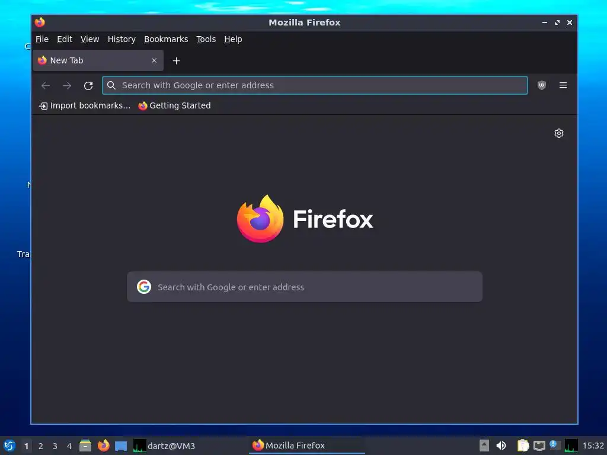This screenshot has width=607, height=455.
Task: Open the Edit menu
Action: [64, 39]
